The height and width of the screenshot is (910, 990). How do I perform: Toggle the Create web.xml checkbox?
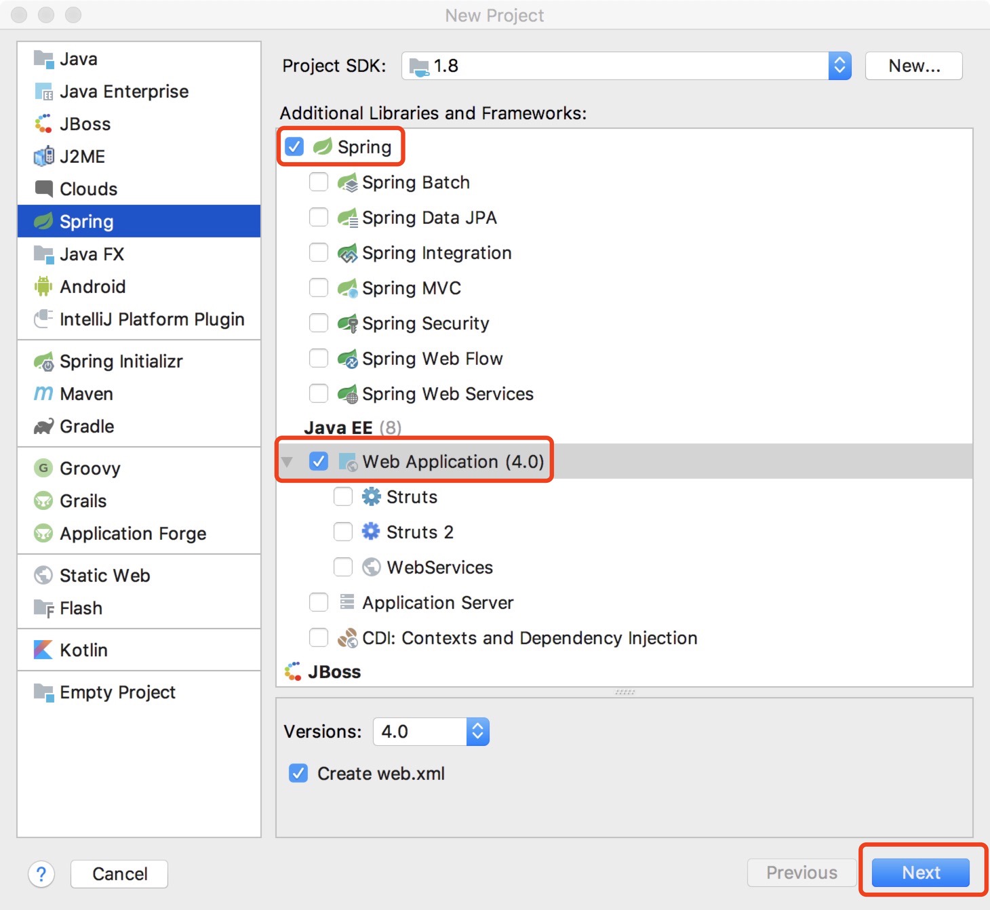click(x=298, y=773)
